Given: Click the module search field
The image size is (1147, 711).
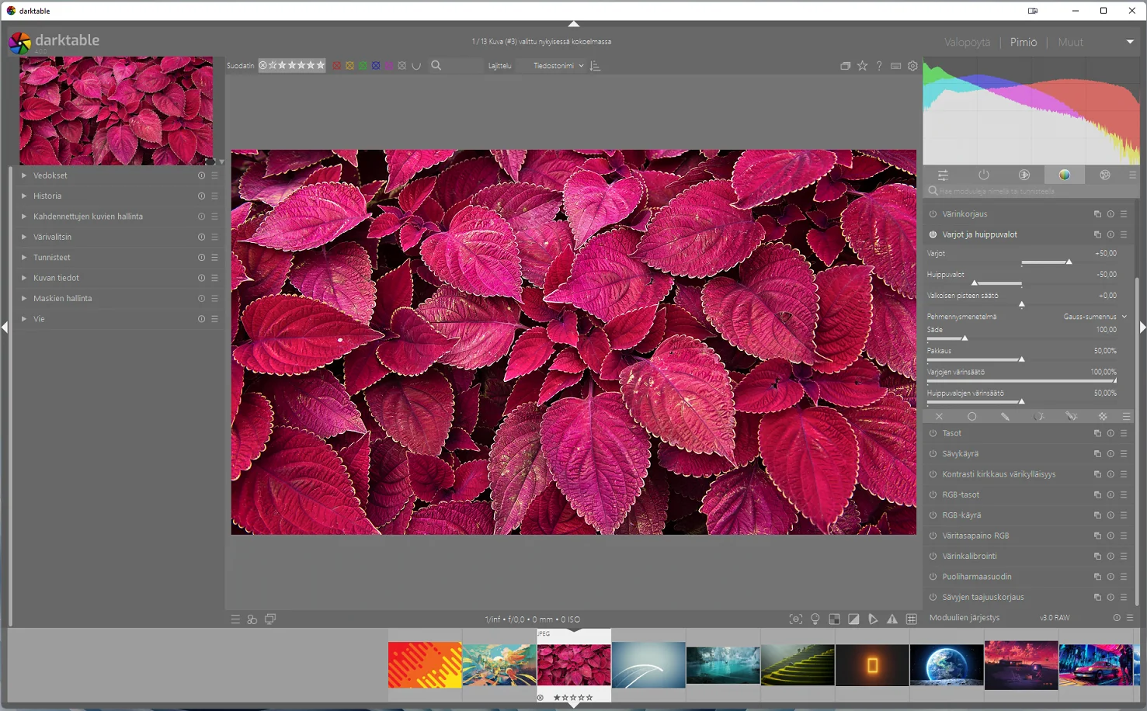Looking at the screenshot, I should click(1031, 191).
